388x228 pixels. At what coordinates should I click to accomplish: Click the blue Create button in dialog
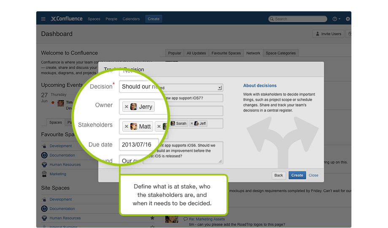(297, 175)
